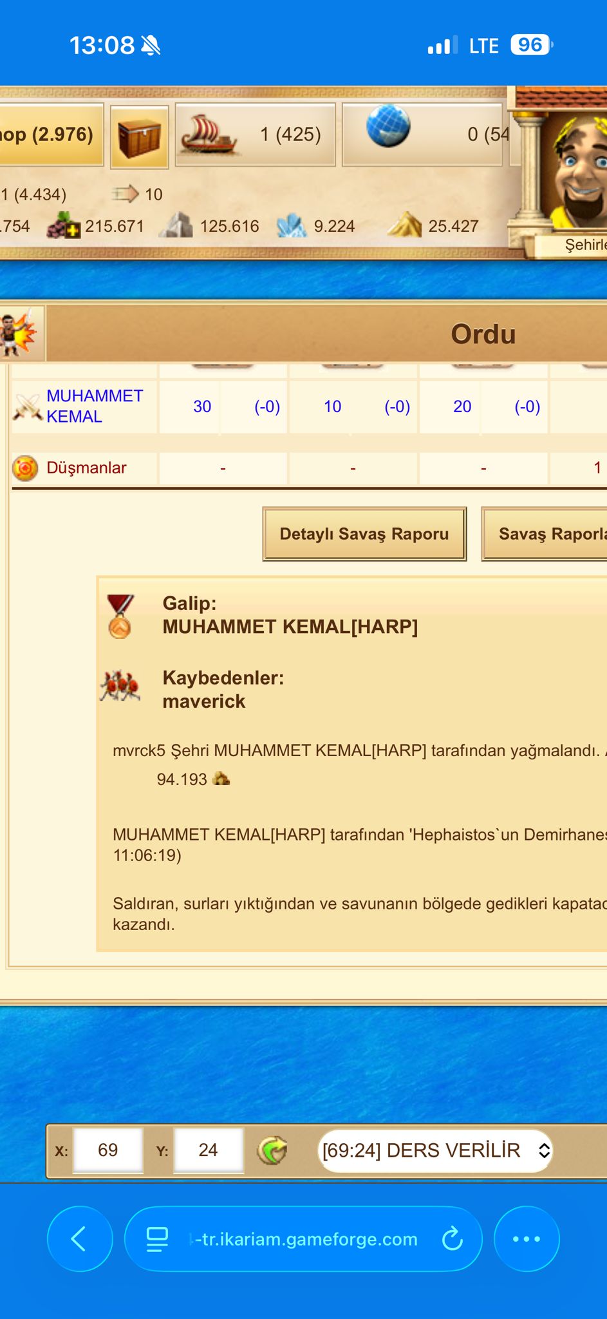Open the [69:24] DERS VERİLİR city dropdown

pos(436,1150)
